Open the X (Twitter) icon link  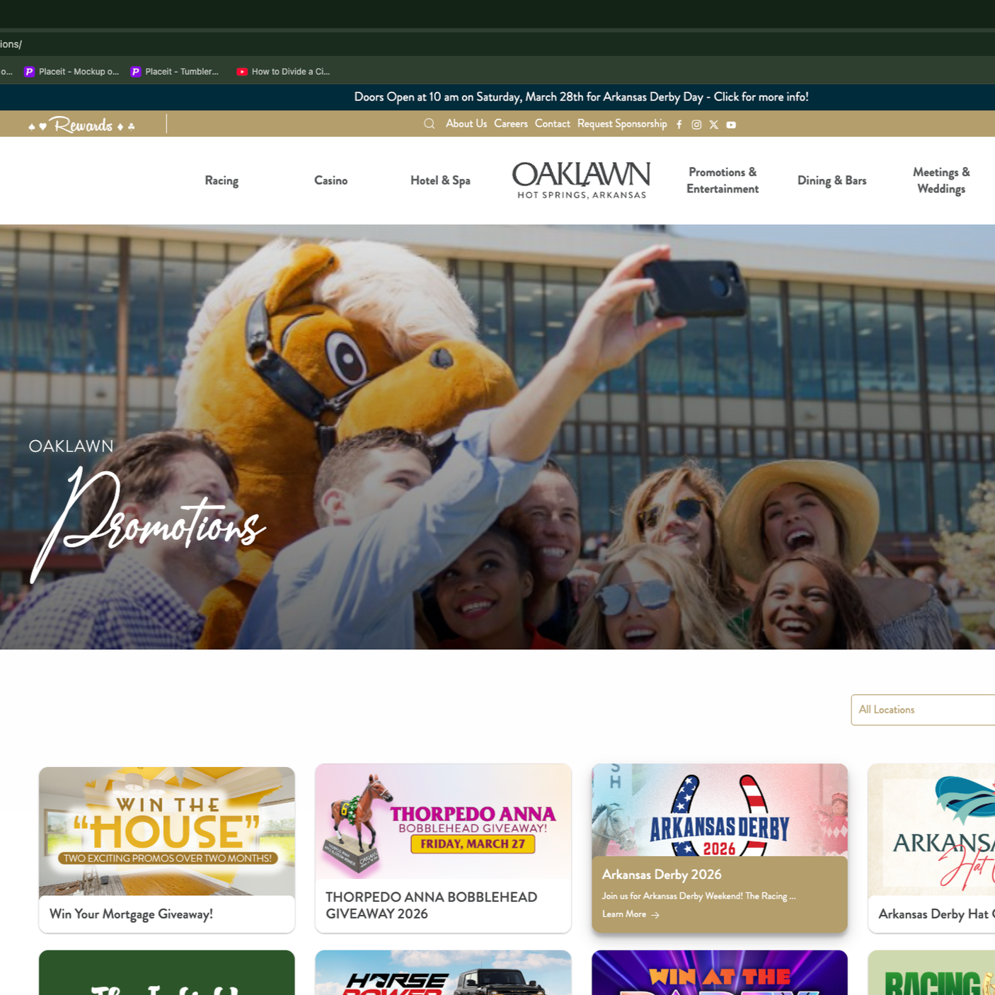714,125
